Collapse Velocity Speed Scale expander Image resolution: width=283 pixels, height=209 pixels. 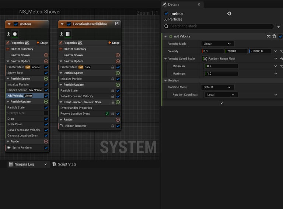[165, 59]
